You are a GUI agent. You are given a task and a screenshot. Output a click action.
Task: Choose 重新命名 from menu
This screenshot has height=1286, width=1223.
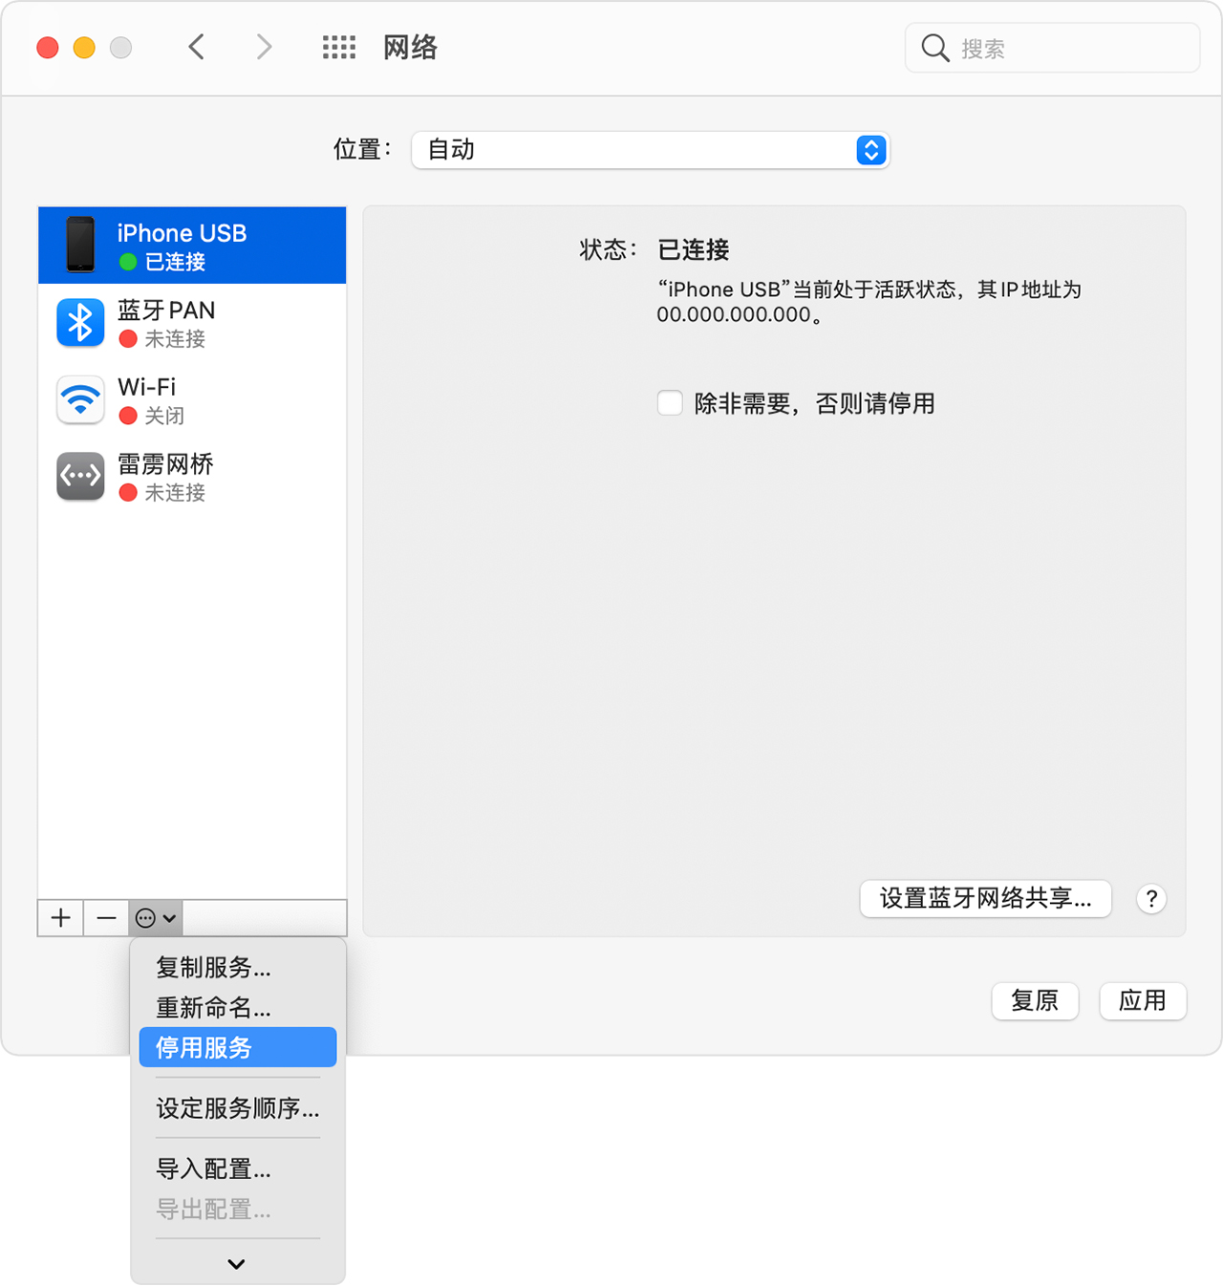click(x=238, y=1007)
